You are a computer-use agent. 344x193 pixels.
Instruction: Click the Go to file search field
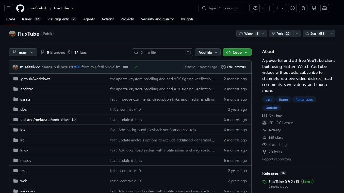pos(162,52)
